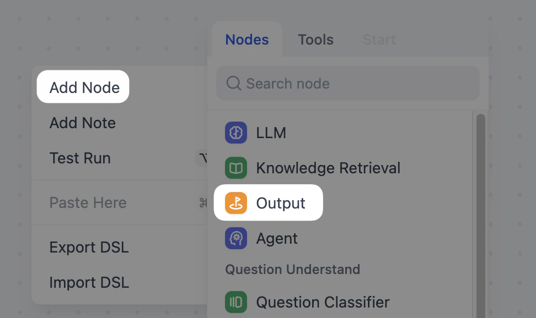
Task: Select the Question Classifier icon
Action: coord(235,302)
